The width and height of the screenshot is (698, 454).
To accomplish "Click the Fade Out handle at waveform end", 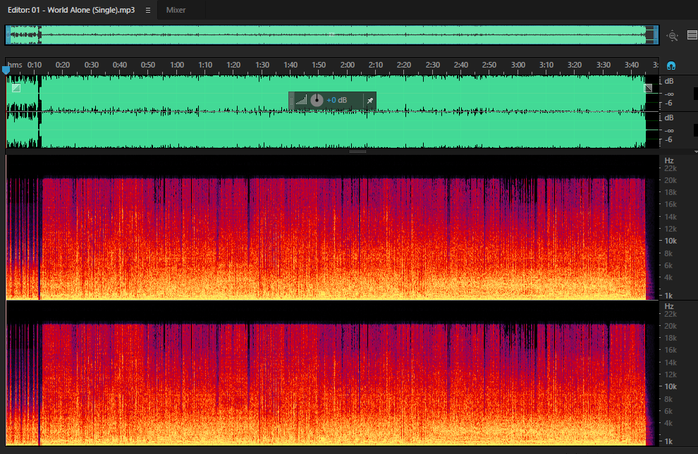I will click(648, 88).
